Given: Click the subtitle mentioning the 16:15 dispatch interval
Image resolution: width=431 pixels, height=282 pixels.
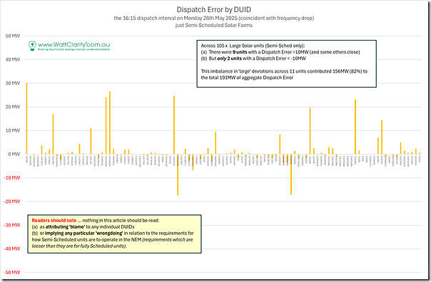Looking at the screenshot, I should (x=214, y=18).
